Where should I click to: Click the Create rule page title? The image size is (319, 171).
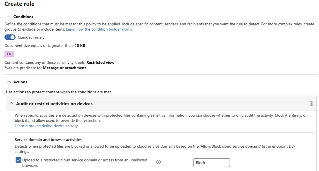(x=19, y=4)
